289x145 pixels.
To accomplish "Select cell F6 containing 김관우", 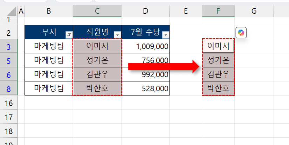I will [218, 74].
